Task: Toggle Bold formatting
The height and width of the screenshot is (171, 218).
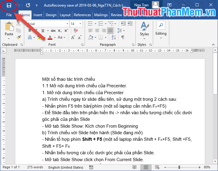Action: point(30,30)
